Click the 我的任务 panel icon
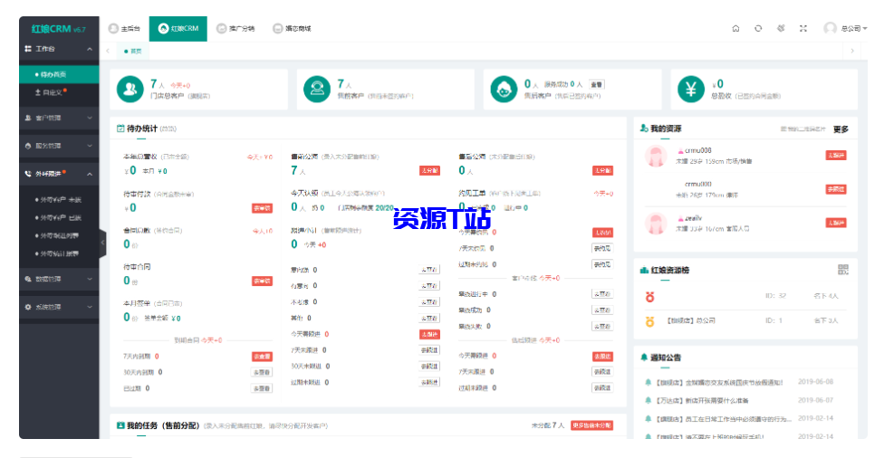Image resolution: width=884 pixels, height=458 pixels. click(120, 425)
